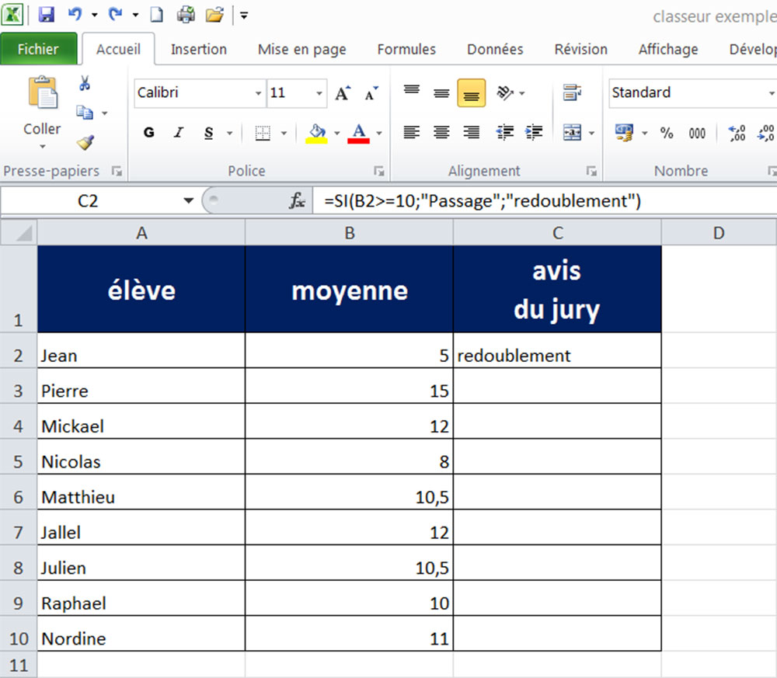Open the borders dropdown arrow
777x678 pixels.
click(284, 133)
